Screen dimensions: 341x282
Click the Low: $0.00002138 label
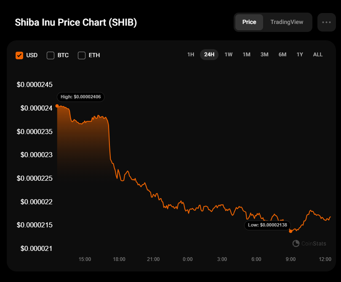tap(267, 225)
